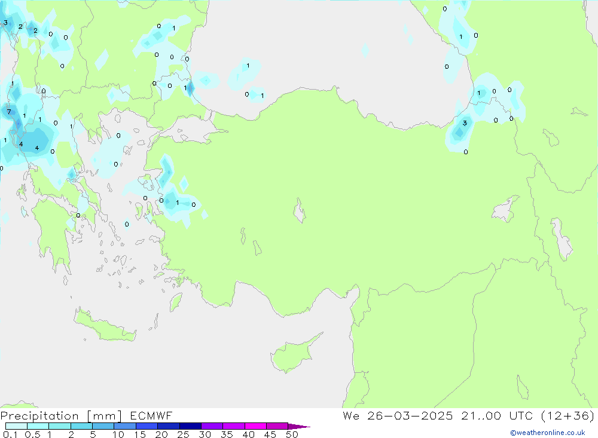Open the weatheronline.co.uk copyright link
Viewport: 598px width, 438px height.
[x=547, y=433]
